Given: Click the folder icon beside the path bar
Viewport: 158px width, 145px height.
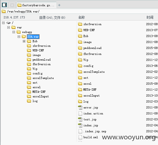Looking at the screenshot, I should click(4, 11).
